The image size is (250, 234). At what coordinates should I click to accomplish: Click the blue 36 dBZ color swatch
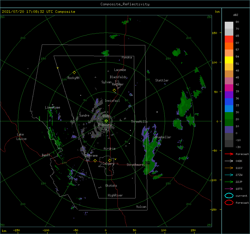(x=229, y=102)
